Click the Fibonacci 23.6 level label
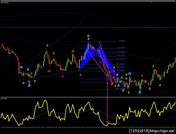 pos(121,48)
